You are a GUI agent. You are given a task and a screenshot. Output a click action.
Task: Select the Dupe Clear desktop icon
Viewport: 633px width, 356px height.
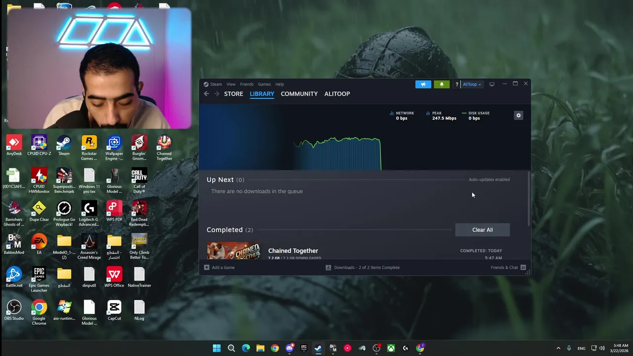(x=39, y=212)
